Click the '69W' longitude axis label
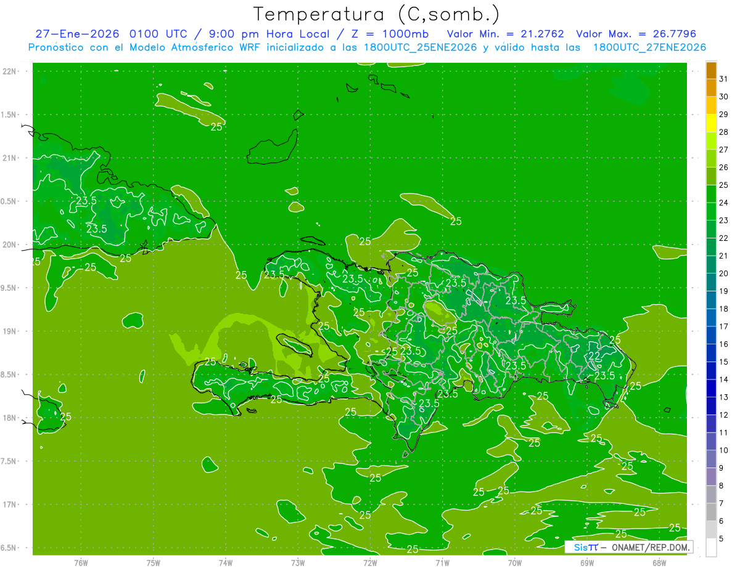Viewport: 740px width, 571px height. [587, 562]
